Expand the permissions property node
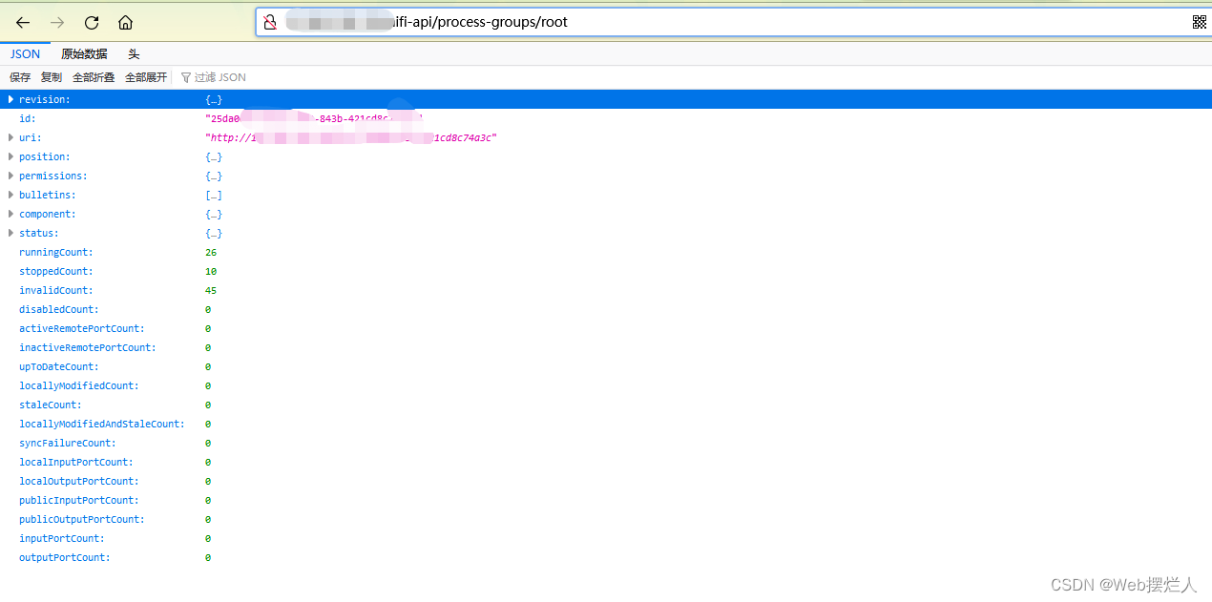Image resolution: width=1212 pixels, height=602 pixels. (x=10, y=176)
